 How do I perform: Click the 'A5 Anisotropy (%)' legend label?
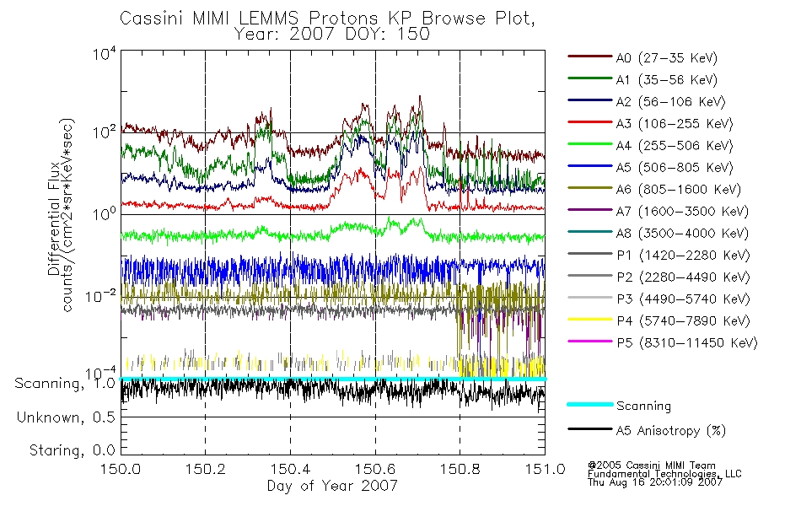[671, 431]
